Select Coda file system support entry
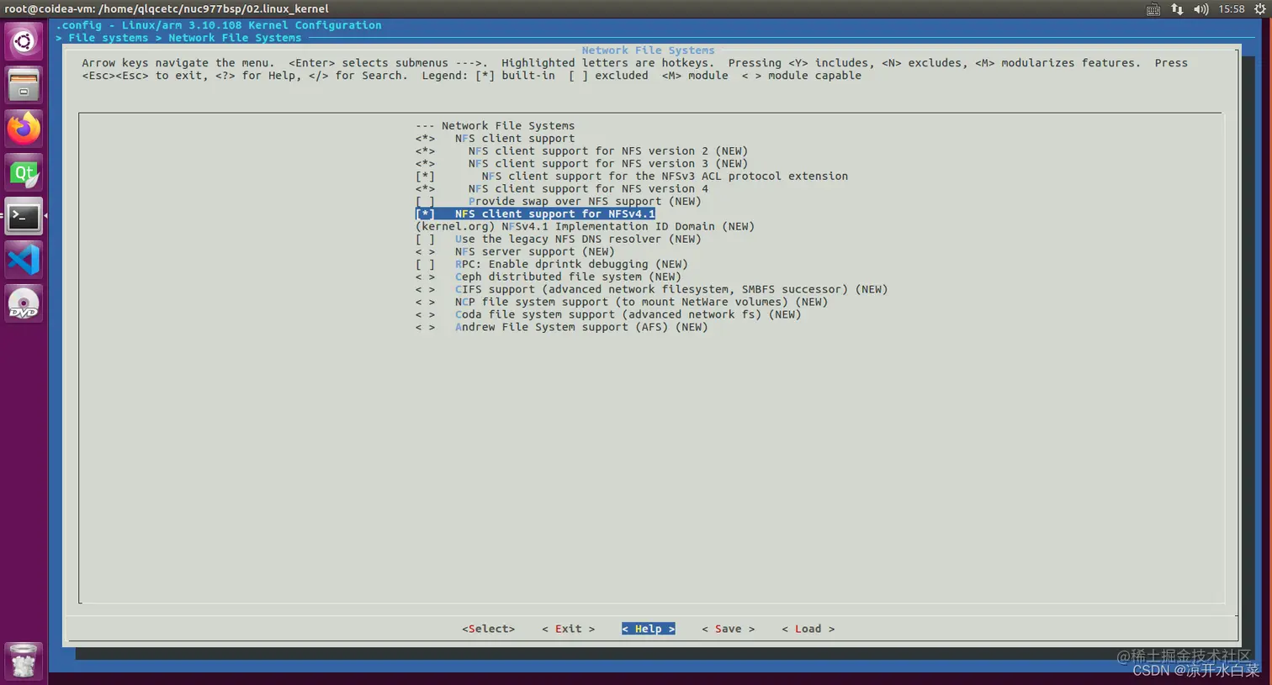Image resolution: width=1272 pixels, height=685 pixels. pos(607,315)
